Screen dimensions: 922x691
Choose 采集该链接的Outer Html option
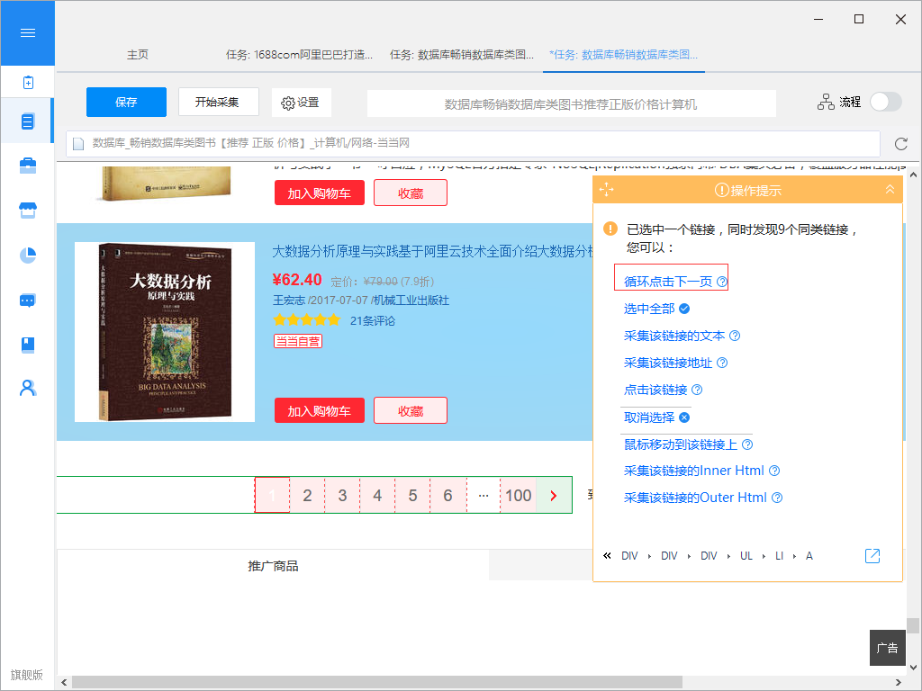click(x=695, y=498)
